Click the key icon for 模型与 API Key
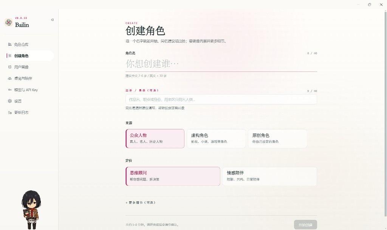The width and height of the screenshot is (387, 230). pos(9,90)
